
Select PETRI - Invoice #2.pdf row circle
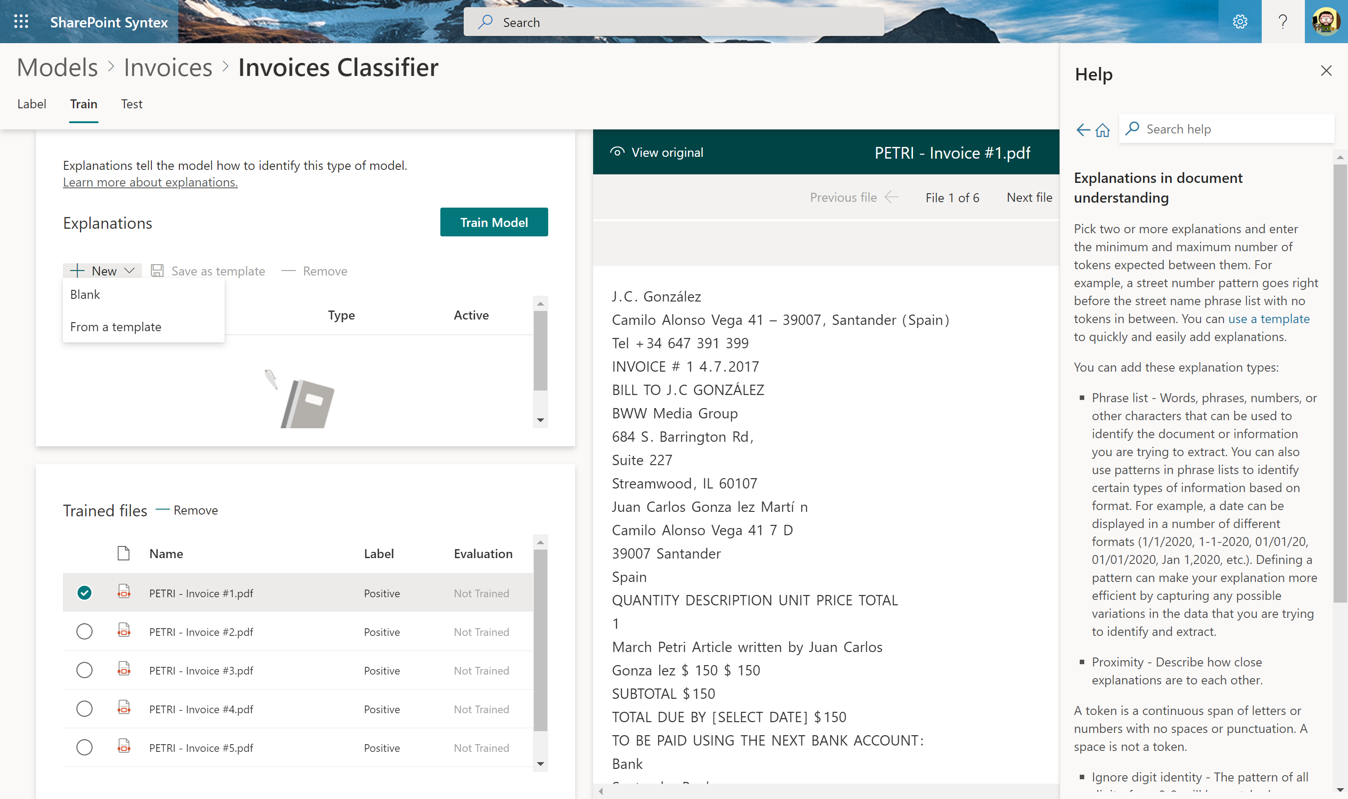(x=84, y=631)
